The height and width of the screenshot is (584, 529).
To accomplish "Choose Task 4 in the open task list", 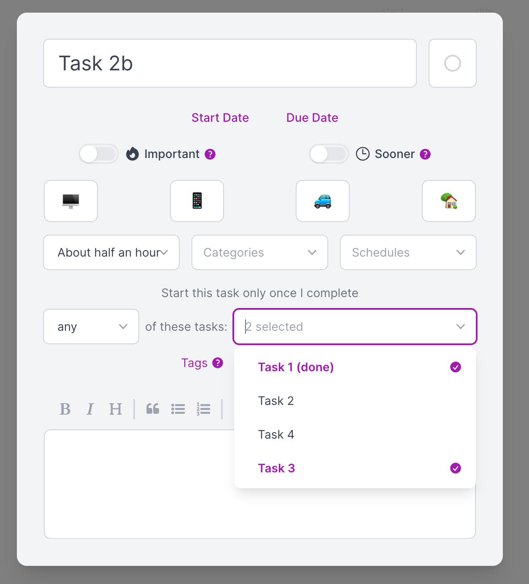I will pos(276,434).
